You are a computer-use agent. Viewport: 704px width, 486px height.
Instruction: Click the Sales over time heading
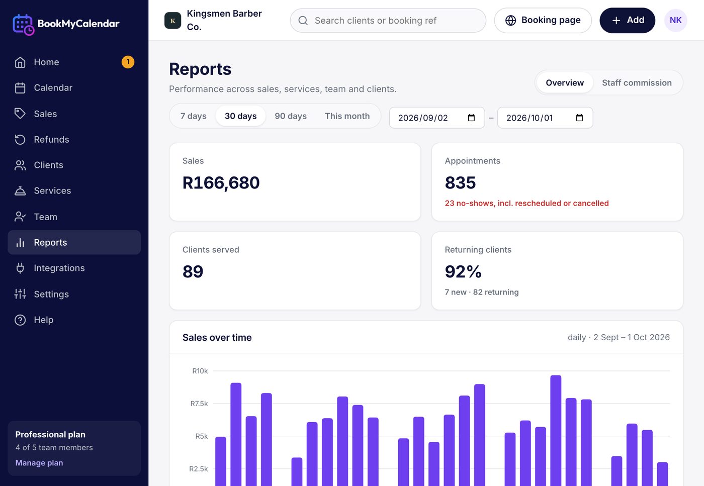tap(217, 338)
